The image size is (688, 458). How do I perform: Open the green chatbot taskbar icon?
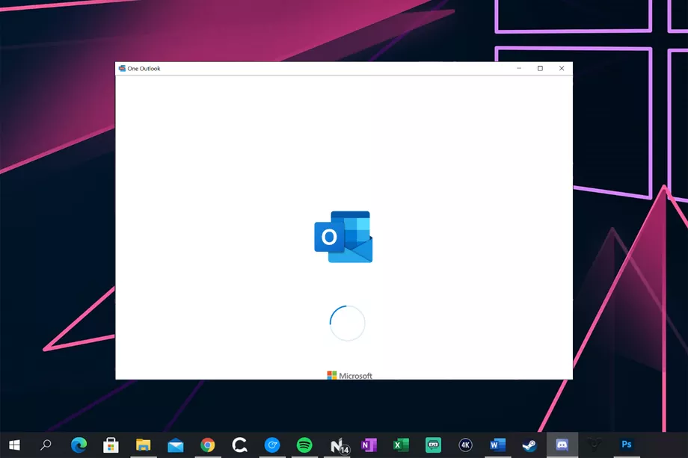click(433, 445)
